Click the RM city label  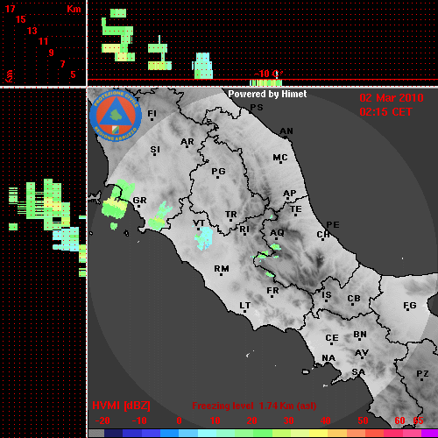222,269
